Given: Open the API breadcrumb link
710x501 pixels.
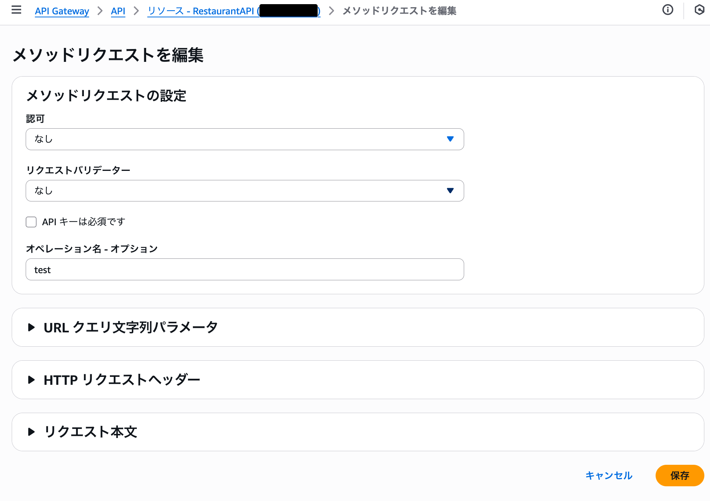Looking at the screenshot, I should click(x=118, y=11).
